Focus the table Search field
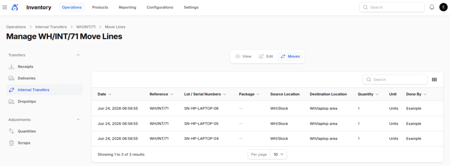Screen dimensions: 450x166 point(395,80)
